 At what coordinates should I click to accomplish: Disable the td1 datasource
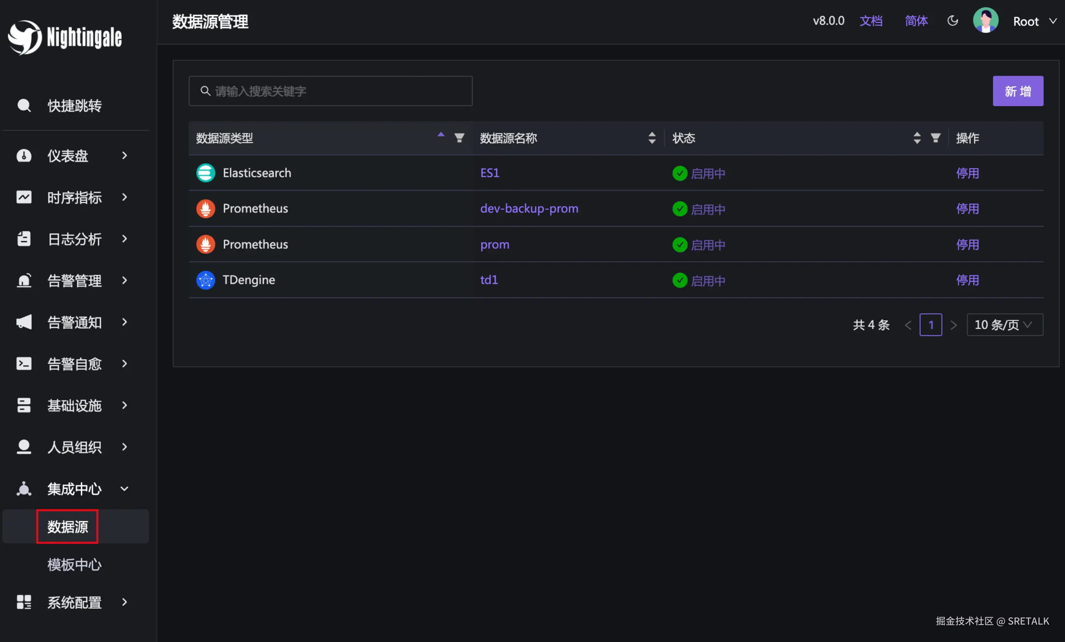(967, 280)
